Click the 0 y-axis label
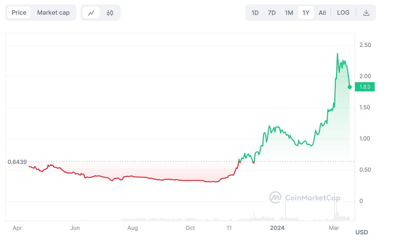The image size is (396, 244). coord(361,201)
